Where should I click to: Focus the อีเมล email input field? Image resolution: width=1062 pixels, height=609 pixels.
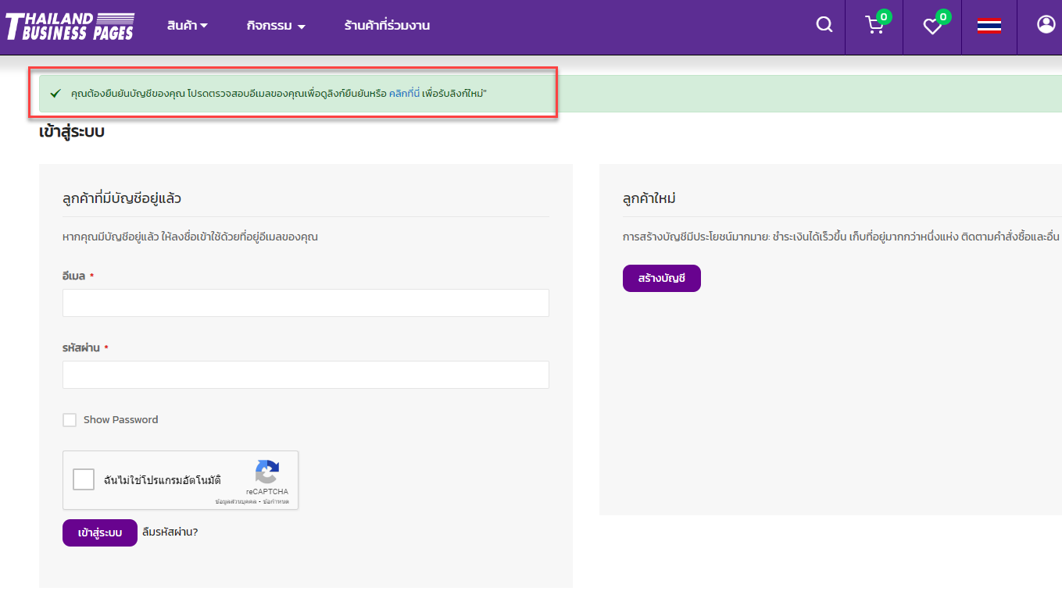point(306,303)
